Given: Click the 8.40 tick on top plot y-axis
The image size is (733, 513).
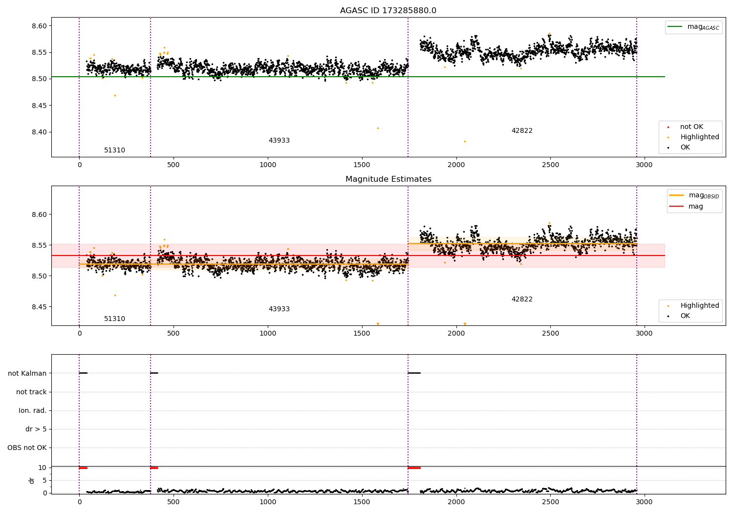Looking at the screenshot, I should click(39, 132).
